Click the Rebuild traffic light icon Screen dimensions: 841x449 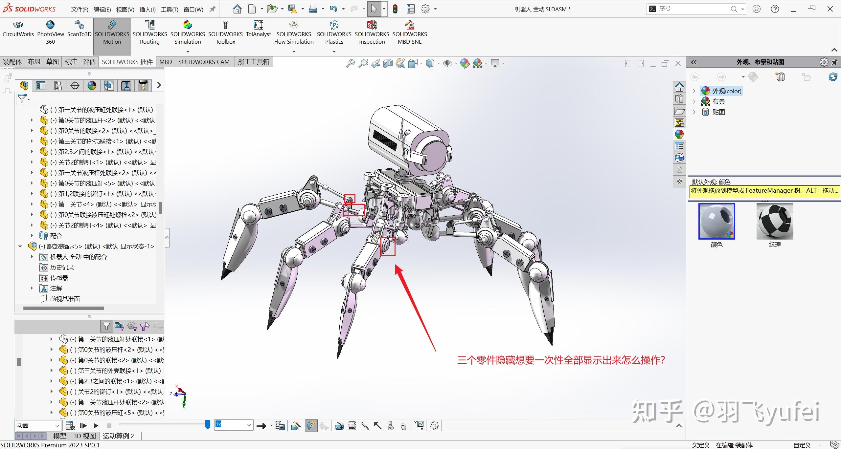[x=395, y=9]
